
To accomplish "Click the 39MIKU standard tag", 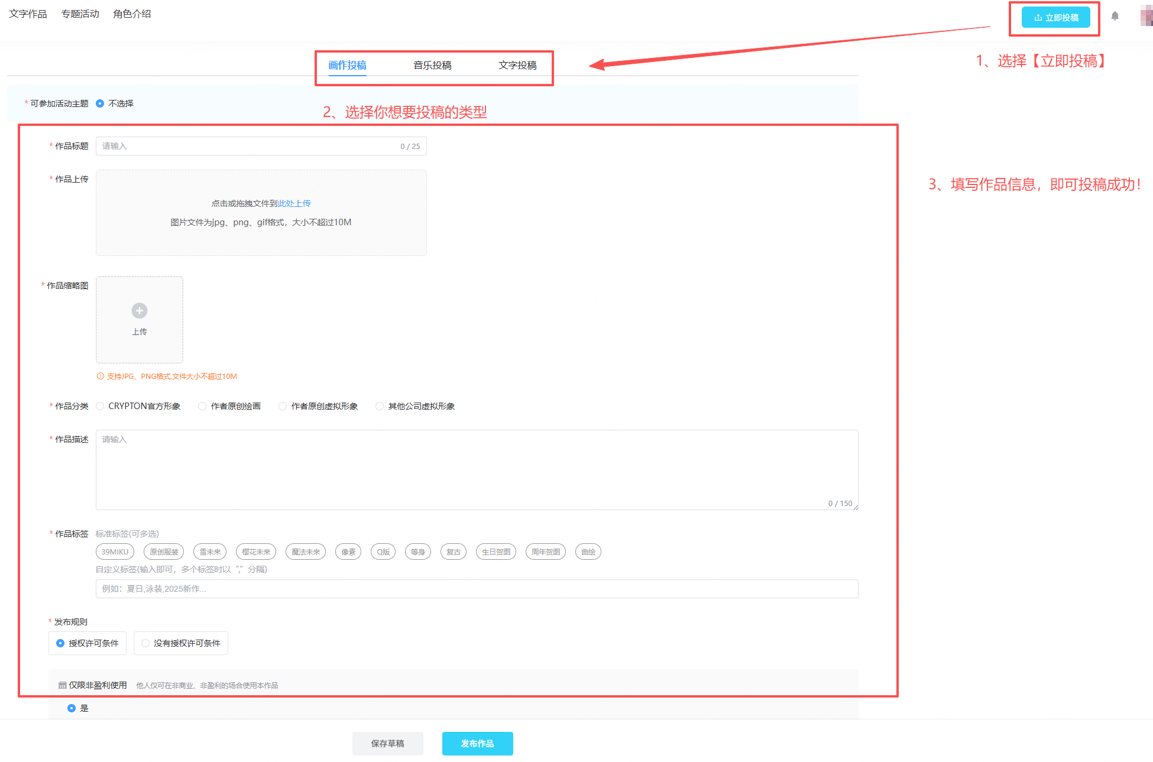I will pos(115,552).
